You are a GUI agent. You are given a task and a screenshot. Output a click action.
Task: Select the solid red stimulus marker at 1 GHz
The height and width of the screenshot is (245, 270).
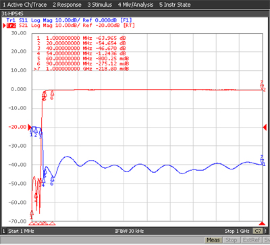click(262, 223)
